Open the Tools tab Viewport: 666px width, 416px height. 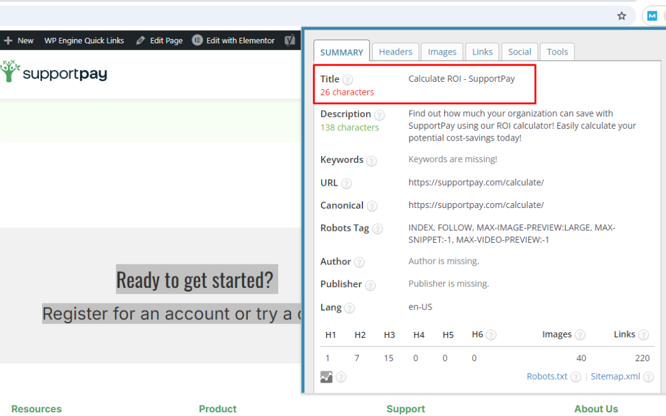point(557,52)
